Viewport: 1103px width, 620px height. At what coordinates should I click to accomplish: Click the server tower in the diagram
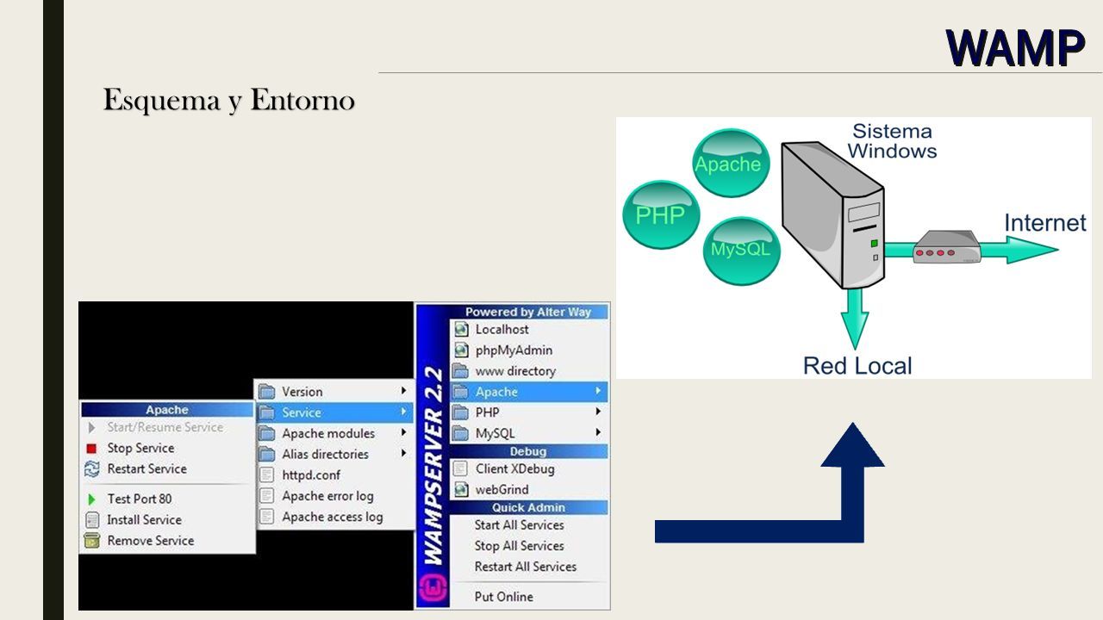click(x=832, y=215)
